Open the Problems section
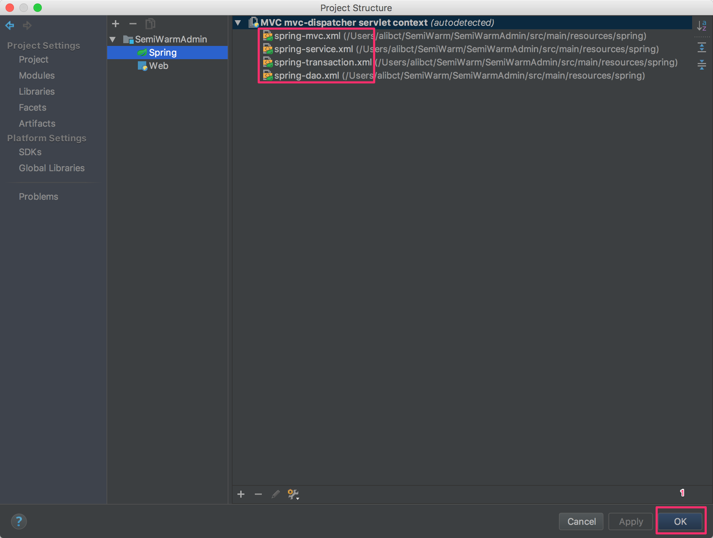Screen dimensions: 713x538 pyautogui.click(x=39, y=197)
